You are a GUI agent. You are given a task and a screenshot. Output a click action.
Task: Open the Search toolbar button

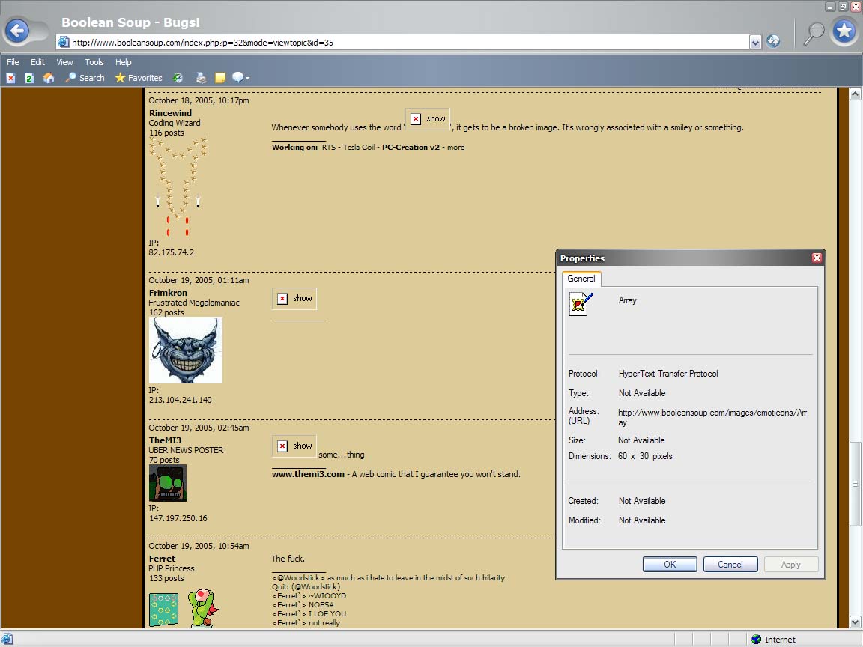(85, 78)
